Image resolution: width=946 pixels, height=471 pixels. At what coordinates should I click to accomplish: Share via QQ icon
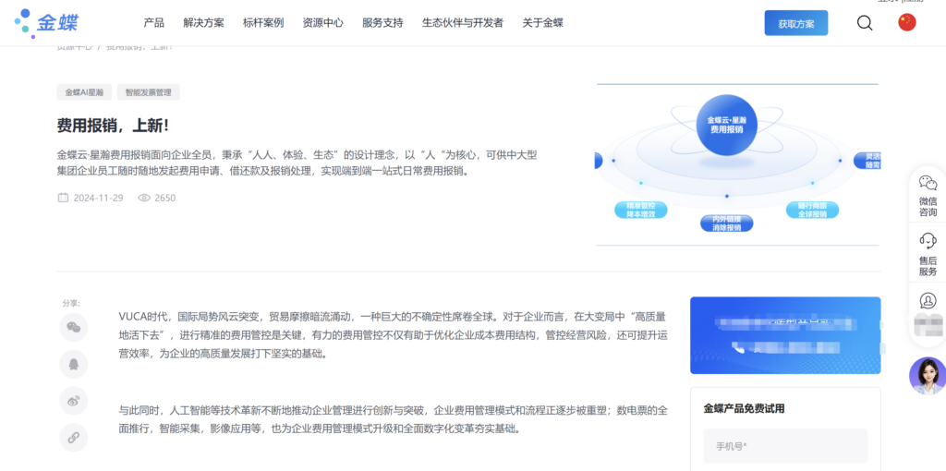74,364
